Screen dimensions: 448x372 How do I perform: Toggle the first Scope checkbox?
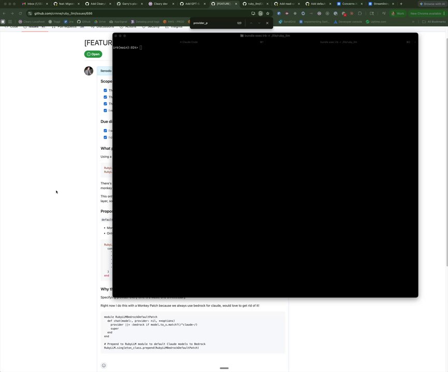point(105,90)
